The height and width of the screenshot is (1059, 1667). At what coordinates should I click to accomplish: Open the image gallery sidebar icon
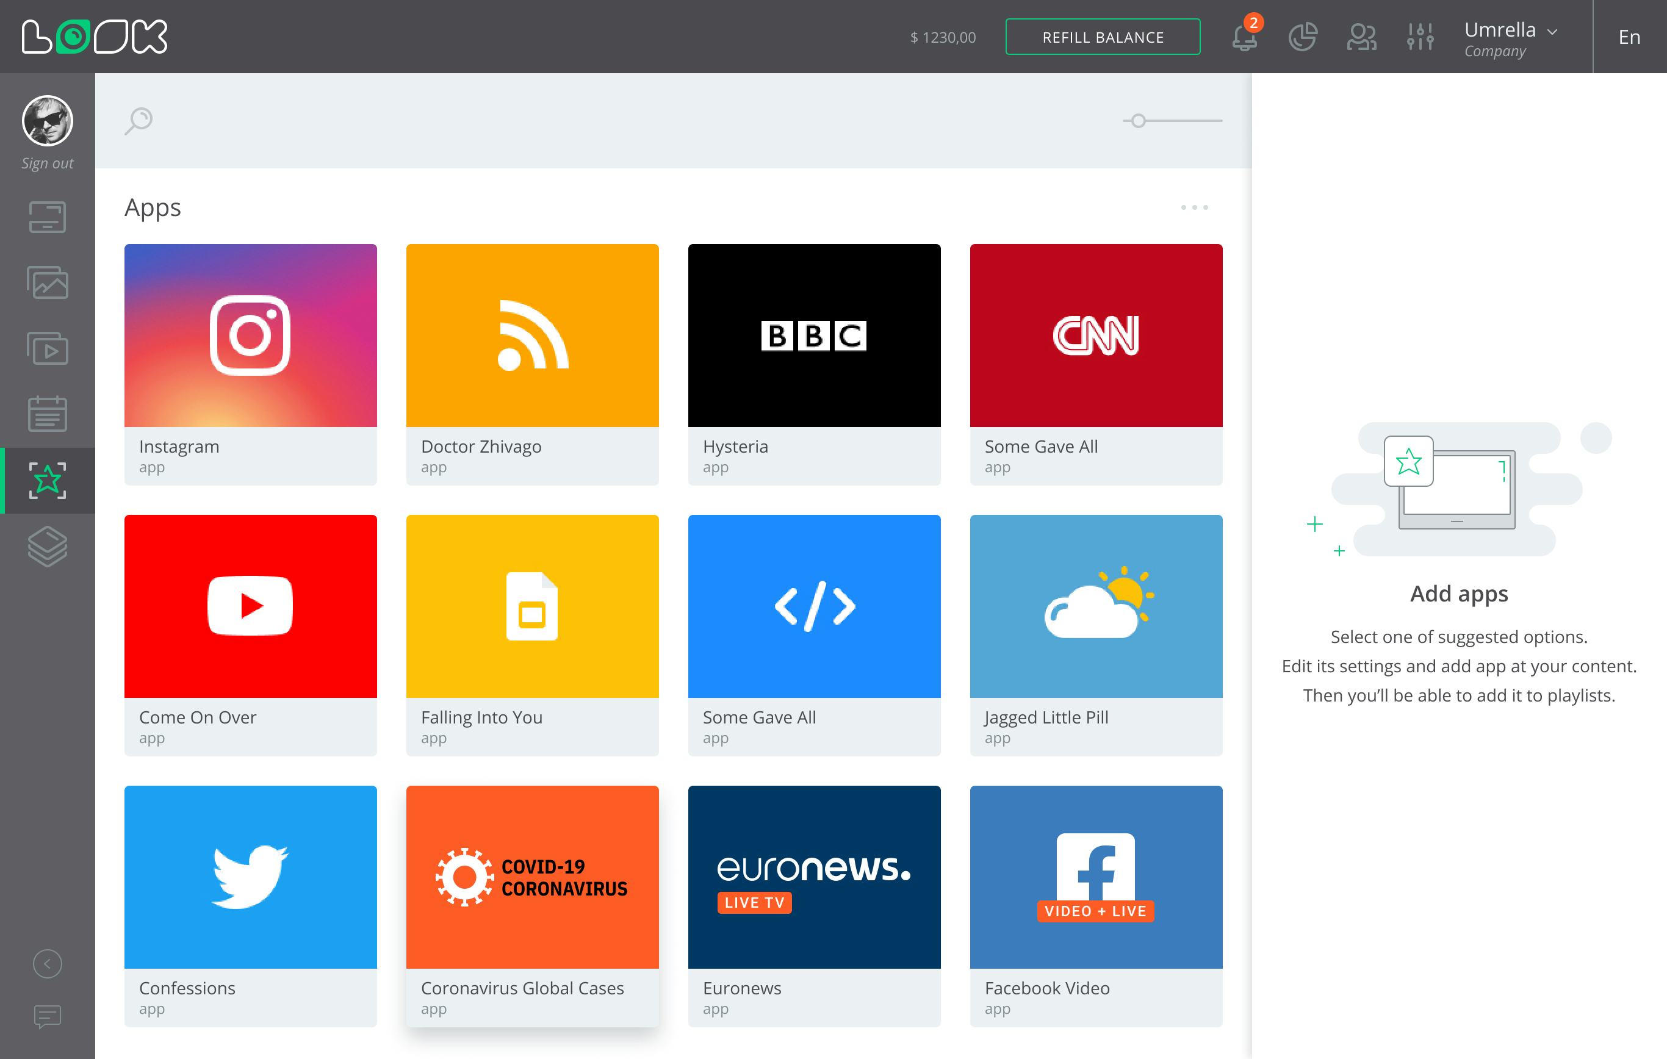[x=47, y=282]
